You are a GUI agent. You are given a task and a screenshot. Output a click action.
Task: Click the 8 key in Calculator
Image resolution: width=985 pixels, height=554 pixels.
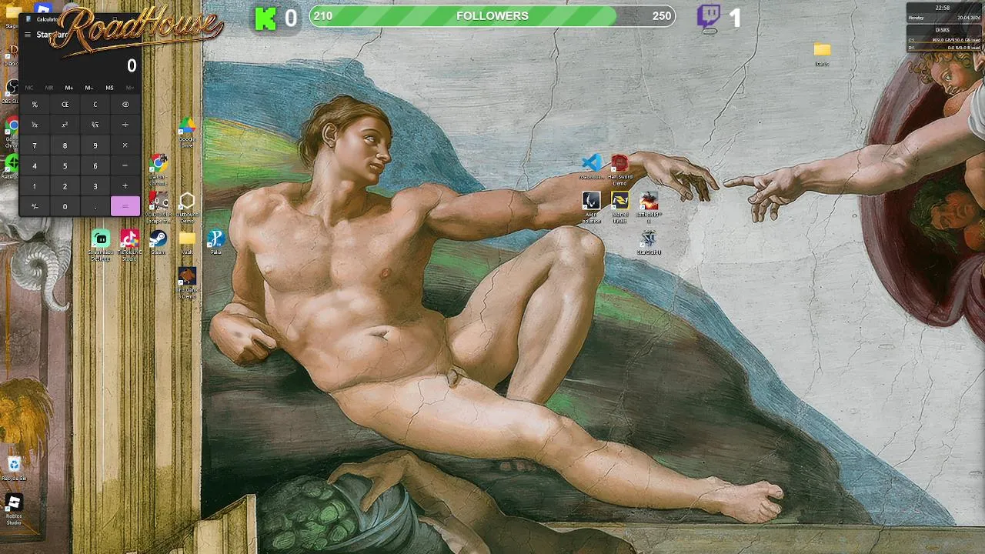65,145
